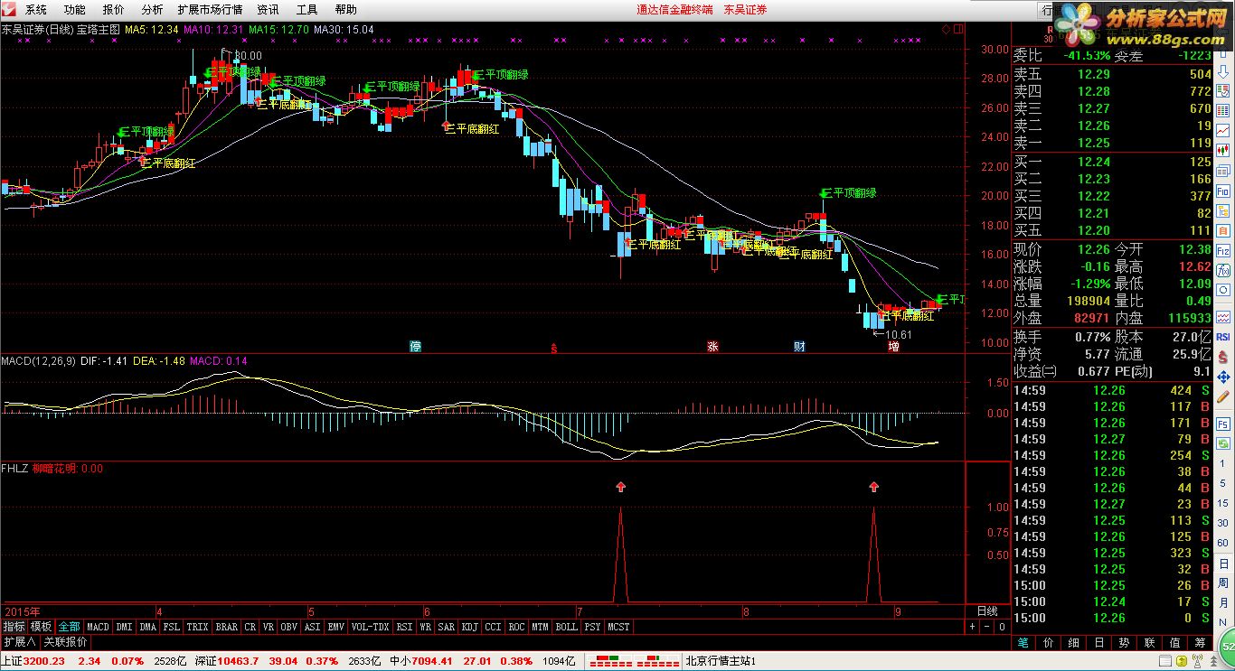Switch to the 关联报价 tab
Image resolution: width=1235 pixels, height=671 pixels.
click(x=66, y=642)
